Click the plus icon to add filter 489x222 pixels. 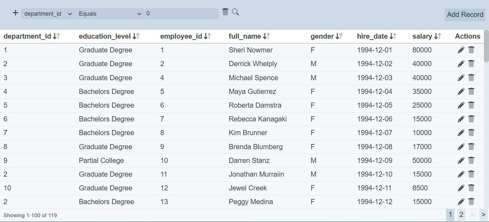click(15, 13)
